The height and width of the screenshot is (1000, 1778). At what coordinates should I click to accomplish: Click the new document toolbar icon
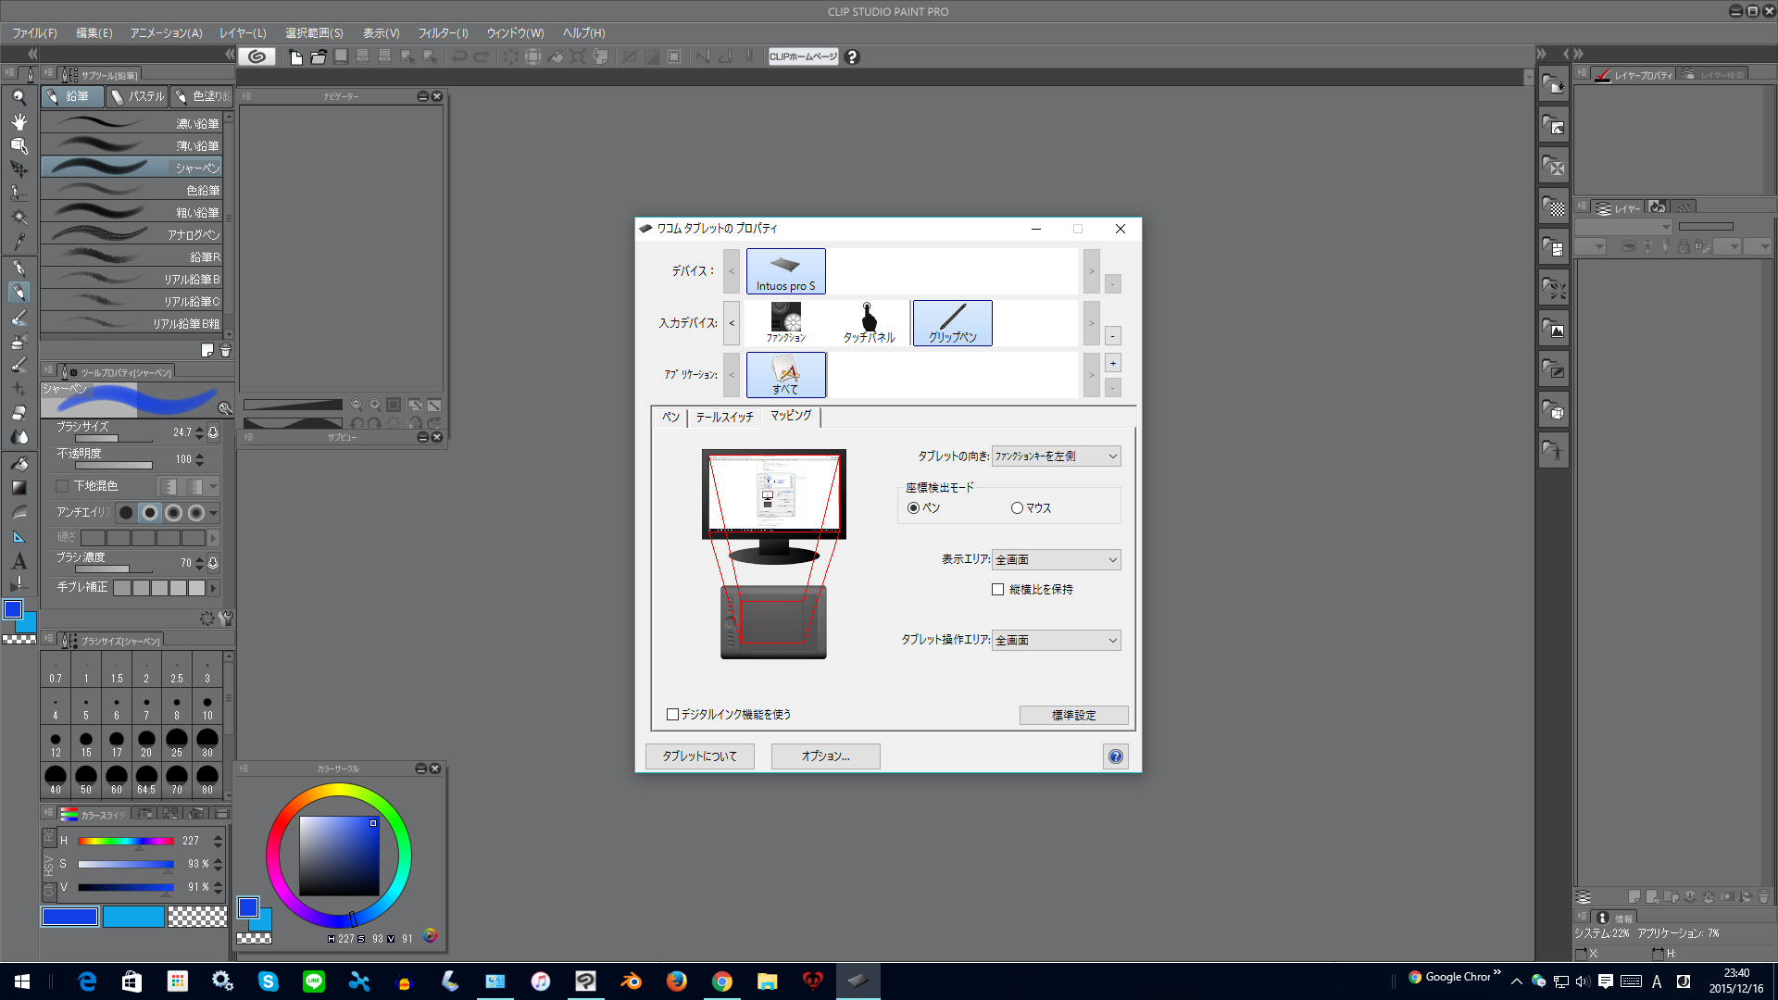[296, 57]
